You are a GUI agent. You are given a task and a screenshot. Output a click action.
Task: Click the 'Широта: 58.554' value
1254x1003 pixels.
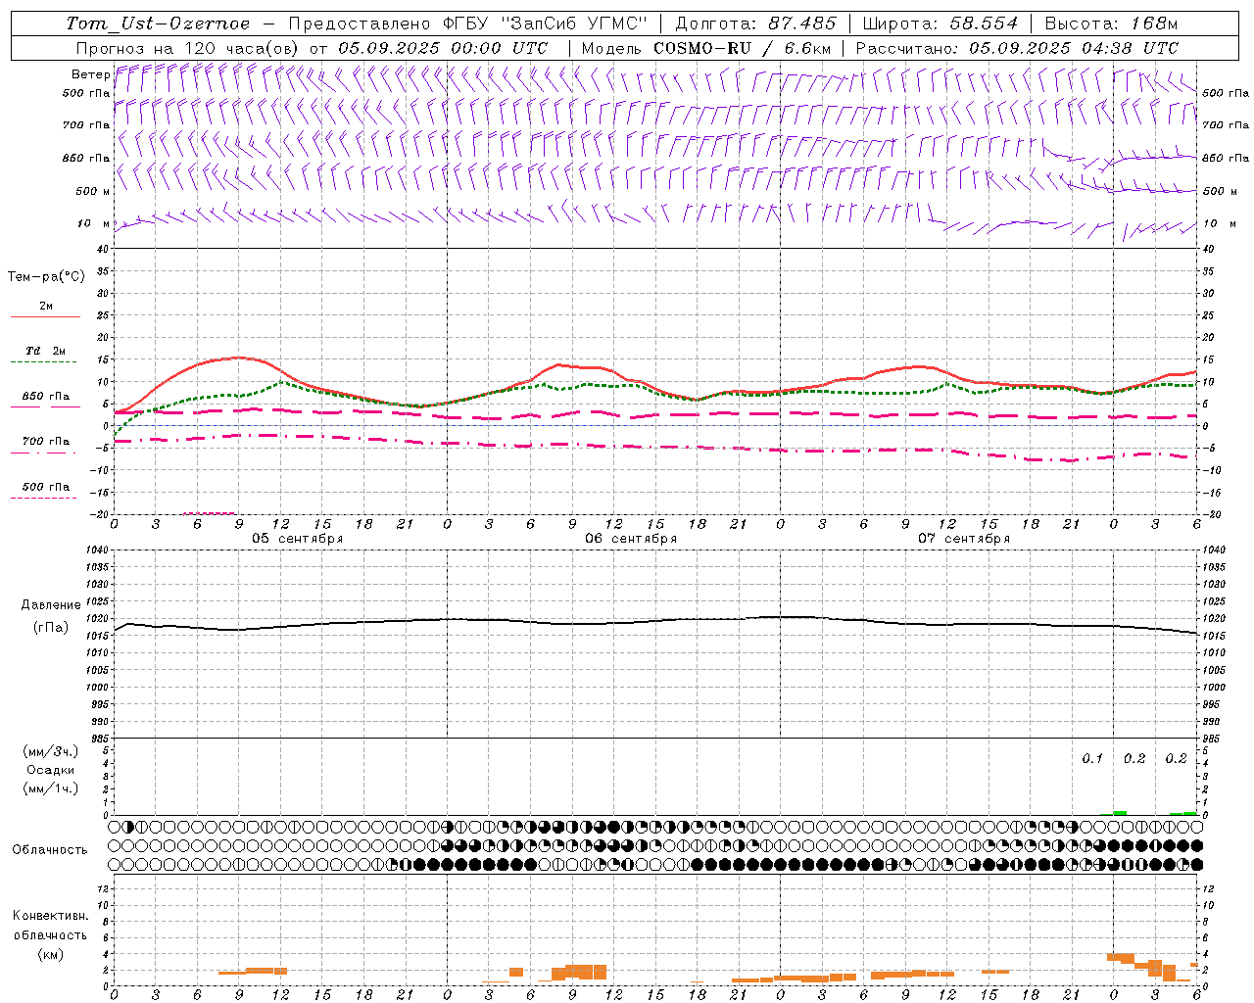click(940, 24)
